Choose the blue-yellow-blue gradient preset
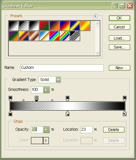 click(x=75, y=25)
